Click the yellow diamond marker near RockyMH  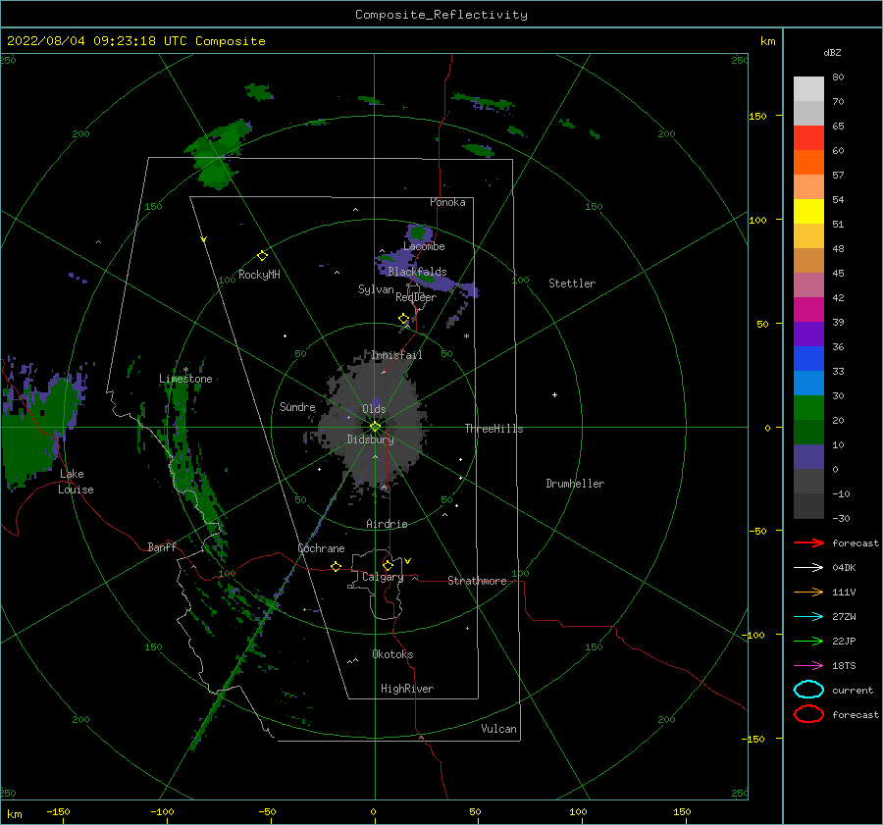(x=262, y=256)
